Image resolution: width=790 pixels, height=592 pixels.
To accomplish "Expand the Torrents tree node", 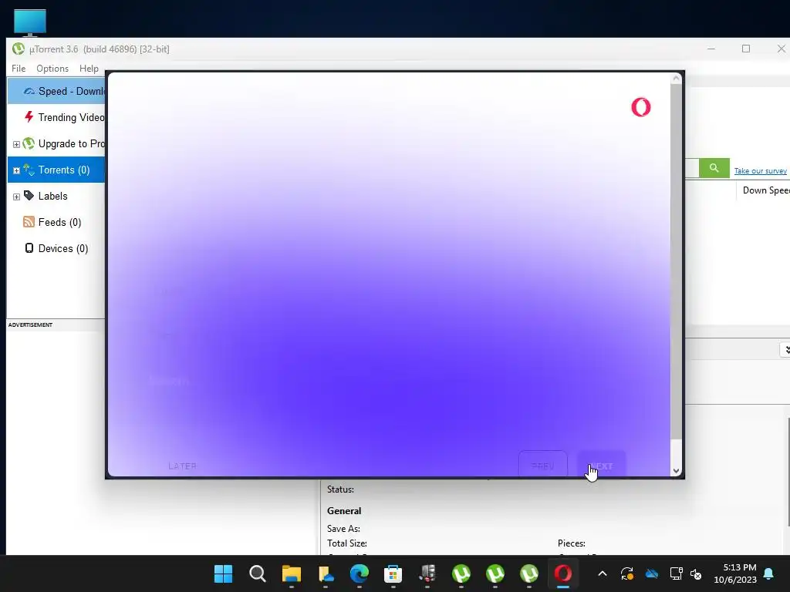I will coord(16,170).
